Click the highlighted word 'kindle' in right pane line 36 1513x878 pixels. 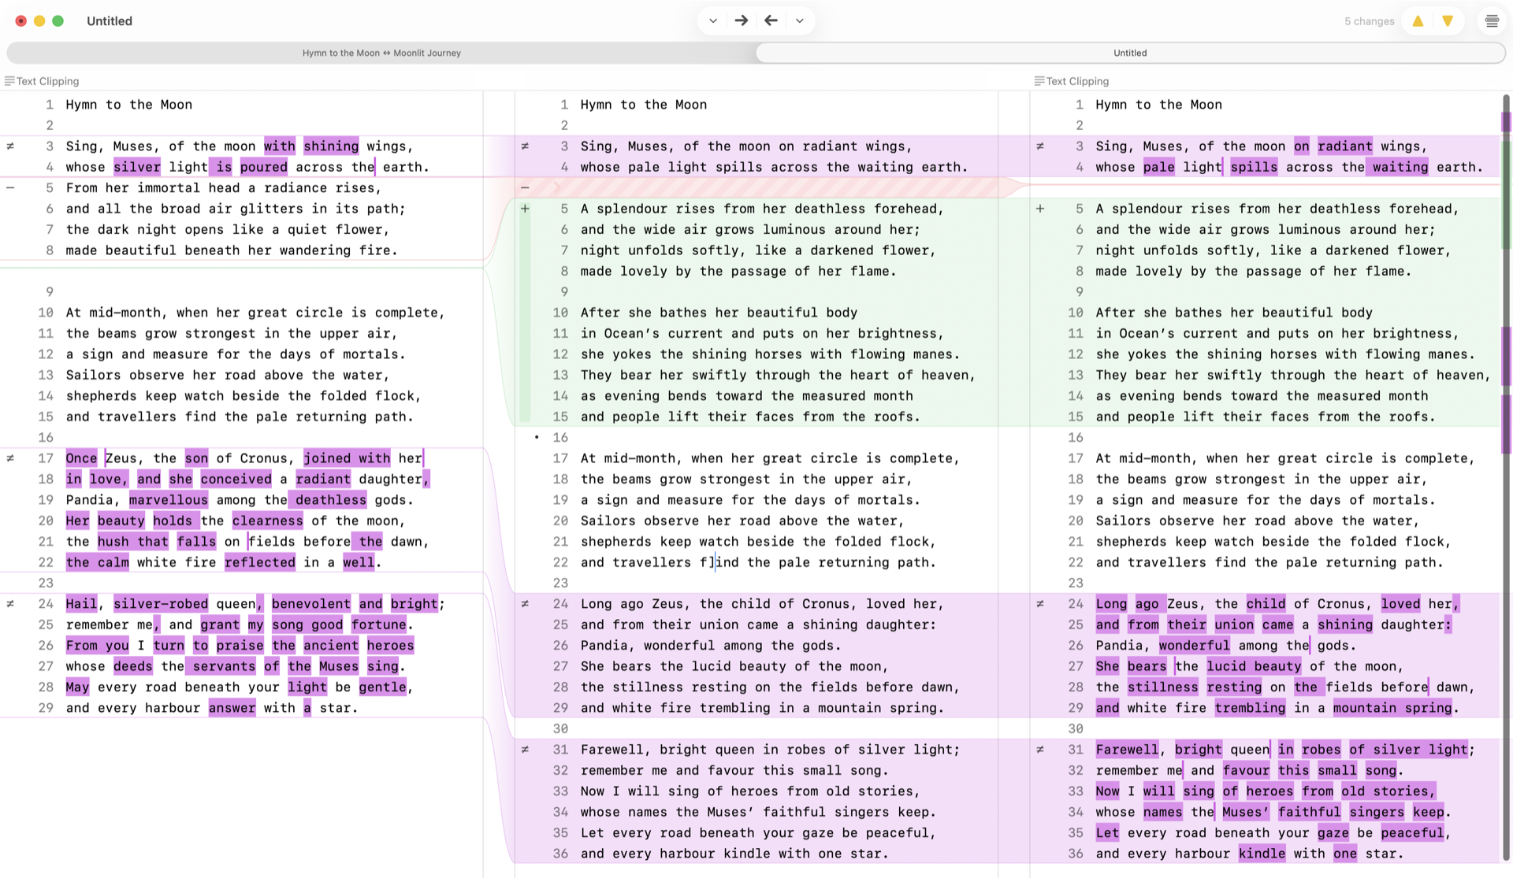coord(1262,853)
